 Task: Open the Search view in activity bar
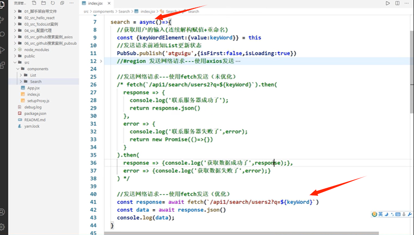2,34
